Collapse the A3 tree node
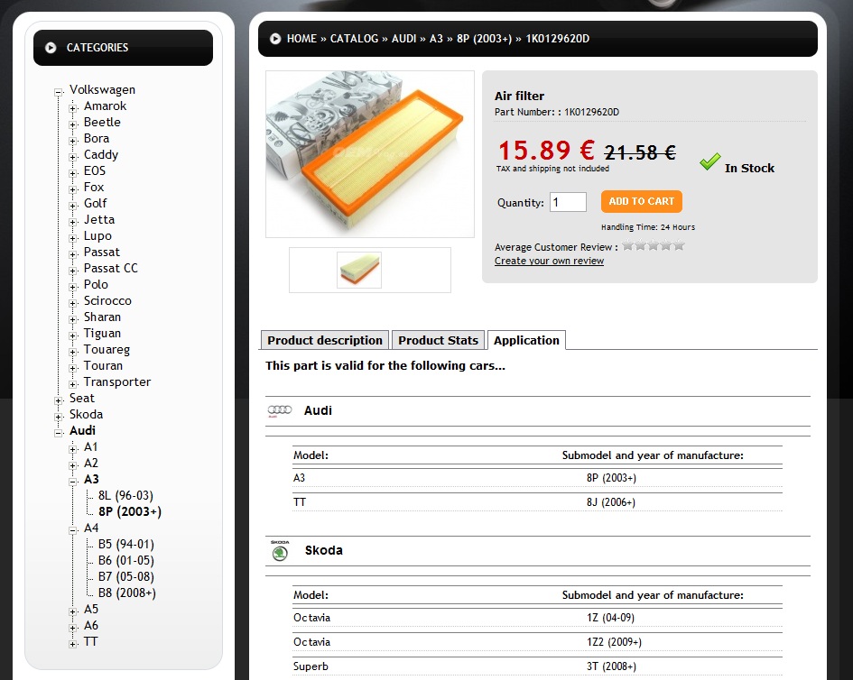853x680 pixels. tap(73, 482)
